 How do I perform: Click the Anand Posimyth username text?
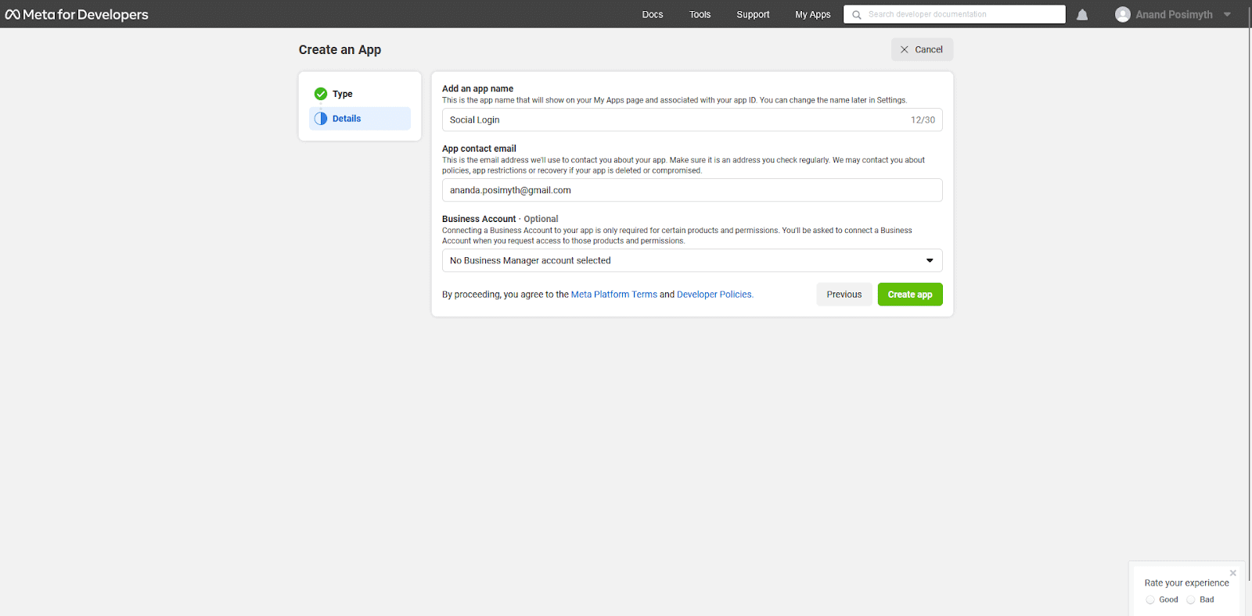click(1175, 14)
